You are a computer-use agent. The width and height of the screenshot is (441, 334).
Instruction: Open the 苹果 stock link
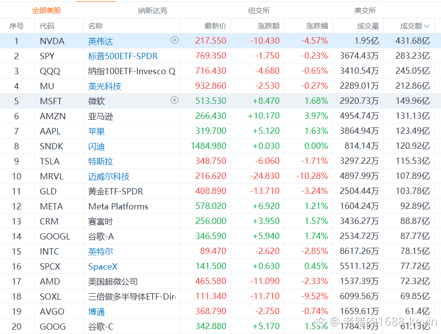pos(96,131)
